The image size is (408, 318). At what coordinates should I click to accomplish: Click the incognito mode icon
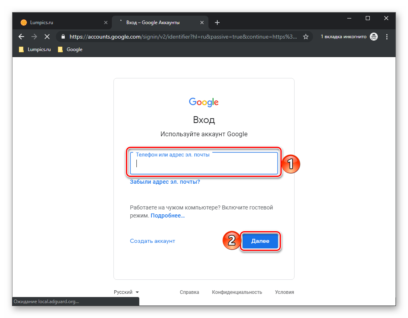374,37
